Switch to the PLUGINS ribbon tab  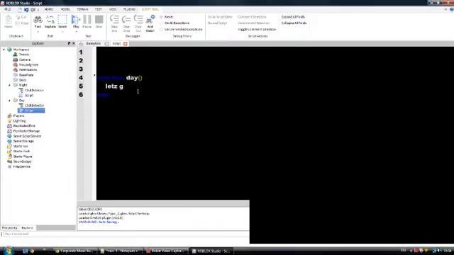[129, 9]
